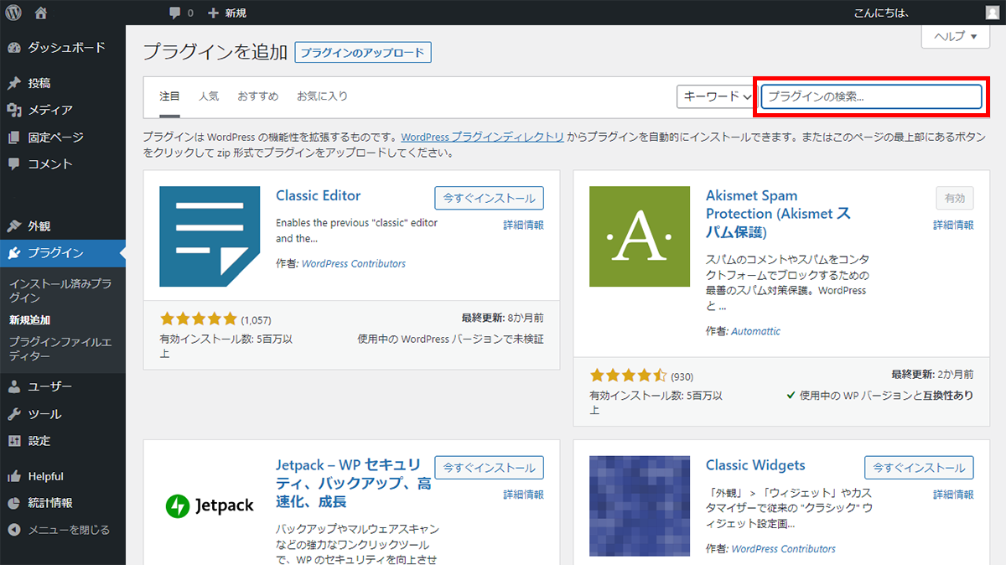Open comments via the speech bubble admin bar icon

tap(174, 13)
